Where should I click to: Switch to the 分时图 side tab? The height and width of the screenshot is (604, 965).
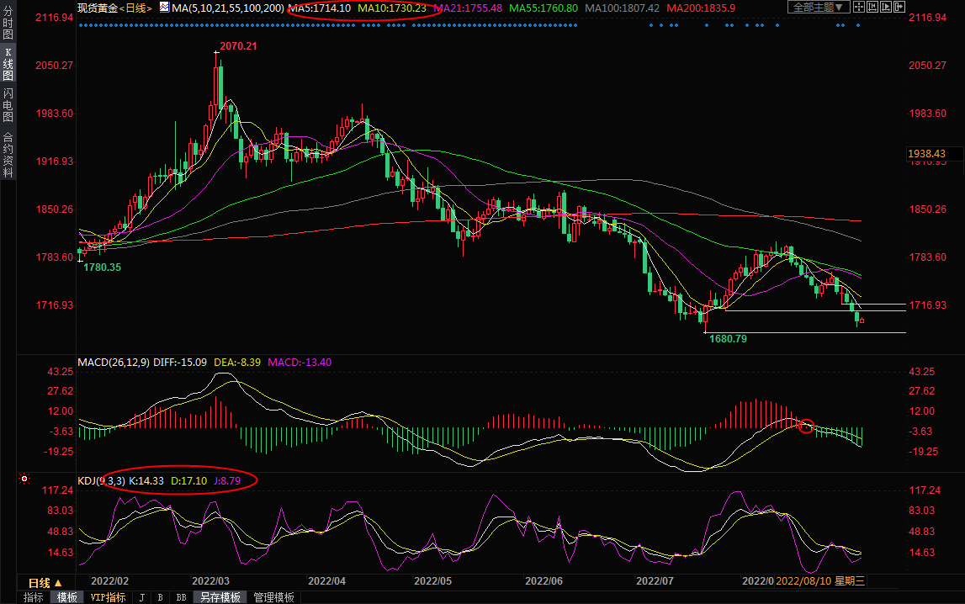pyautogui.click(x=8, y=27)
